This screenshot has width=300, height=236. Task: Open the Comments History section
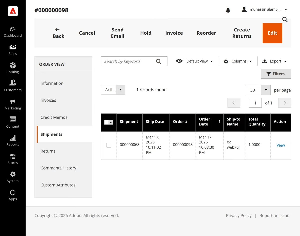58,168
